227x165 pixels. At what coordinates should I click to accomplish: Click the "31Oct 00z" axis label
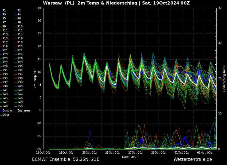tap(182, 152)
